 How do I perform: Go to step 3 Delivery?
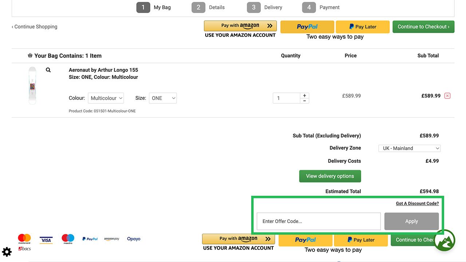265,7
